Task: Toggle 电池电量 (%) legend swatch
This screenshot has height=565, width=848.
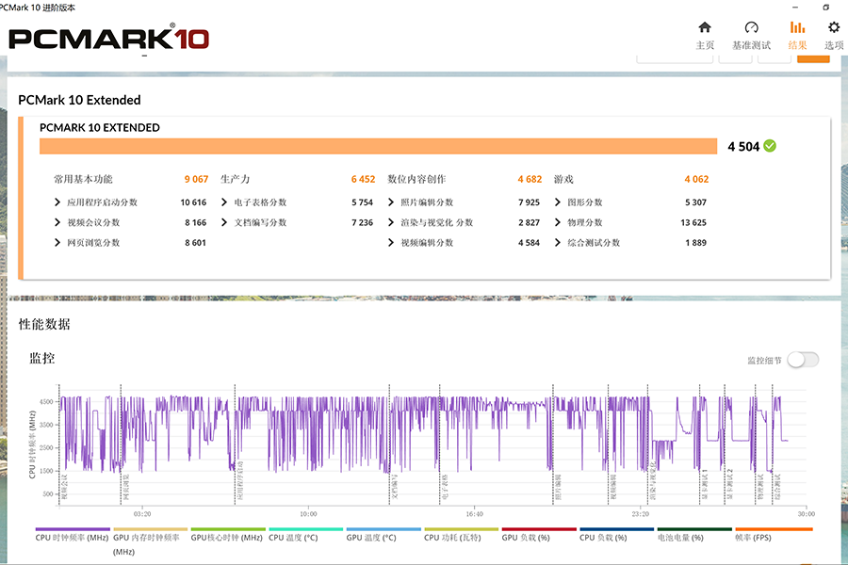Action: pos(695,529)
